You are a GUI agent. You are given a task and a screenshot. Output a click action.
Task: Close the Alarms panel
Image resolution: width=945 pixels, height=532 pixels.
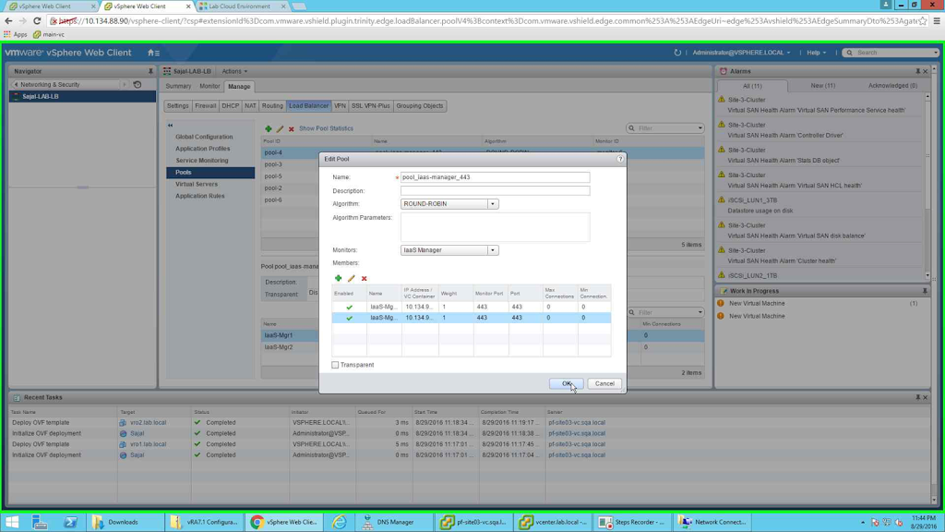926,71
